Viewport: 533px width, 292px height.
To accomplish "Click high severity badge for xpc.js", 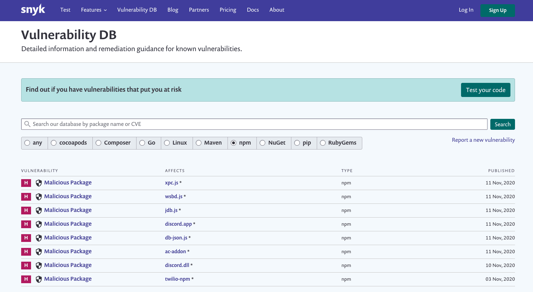I will coord(26,183).
